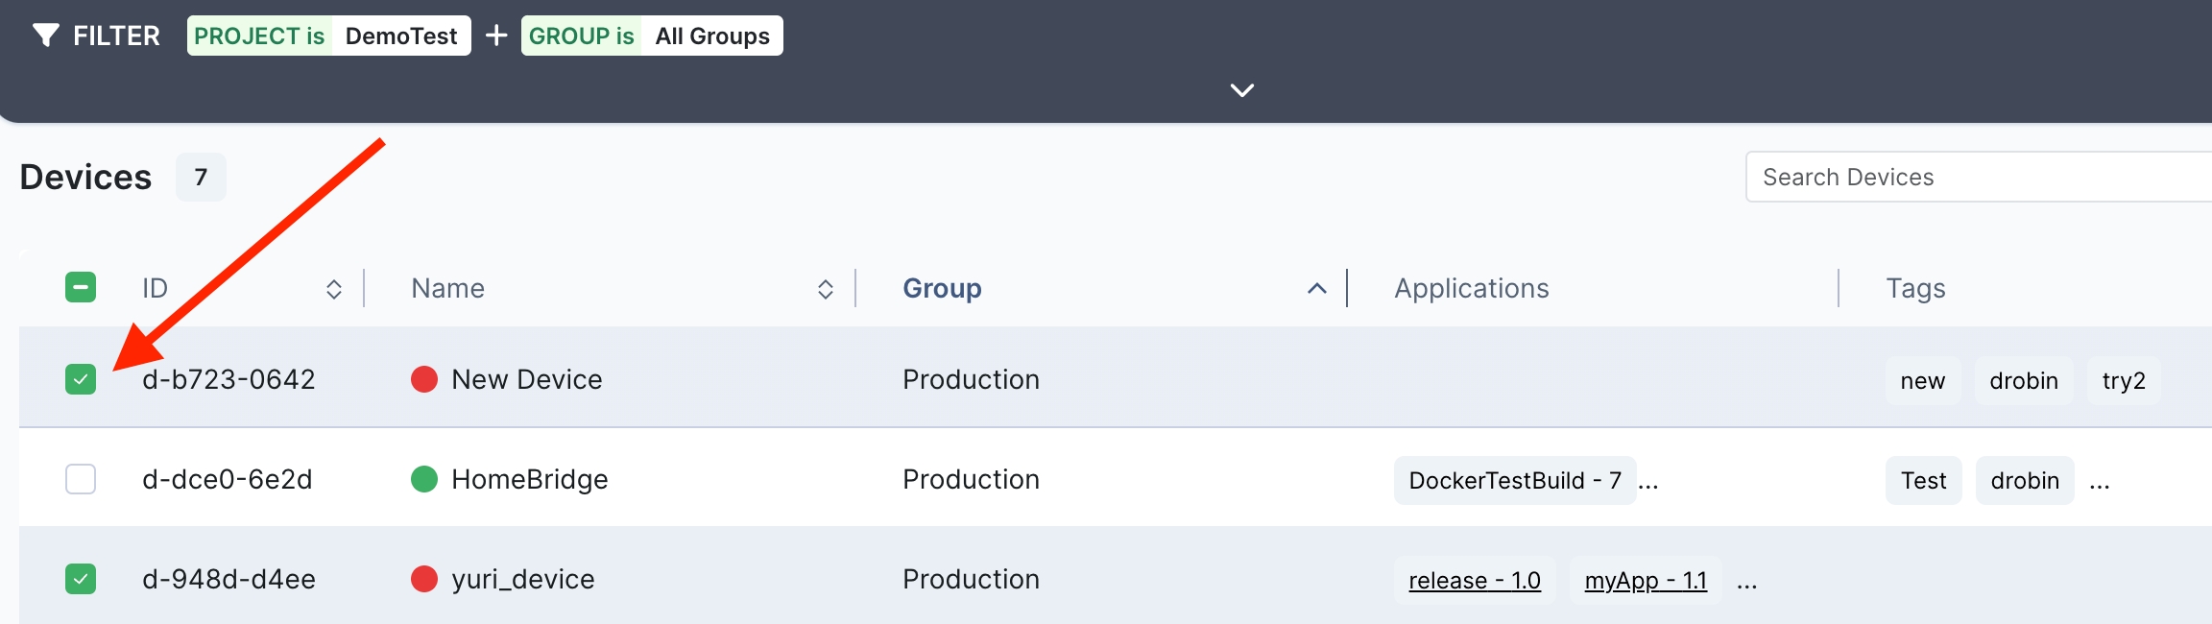
Task: Toggle Group column sort direction arrow
Action: click(x=1317, y=289)
